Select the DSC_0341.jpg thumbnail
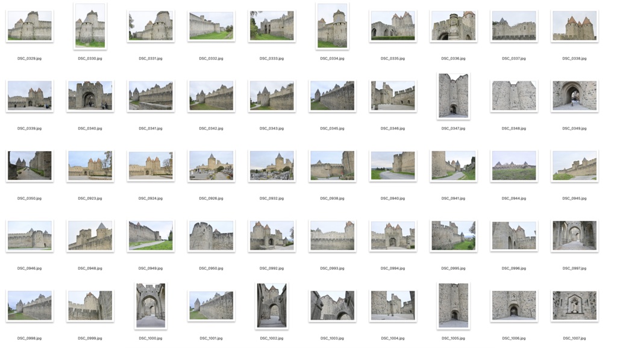Screen dimensions: 617x348 151,96
